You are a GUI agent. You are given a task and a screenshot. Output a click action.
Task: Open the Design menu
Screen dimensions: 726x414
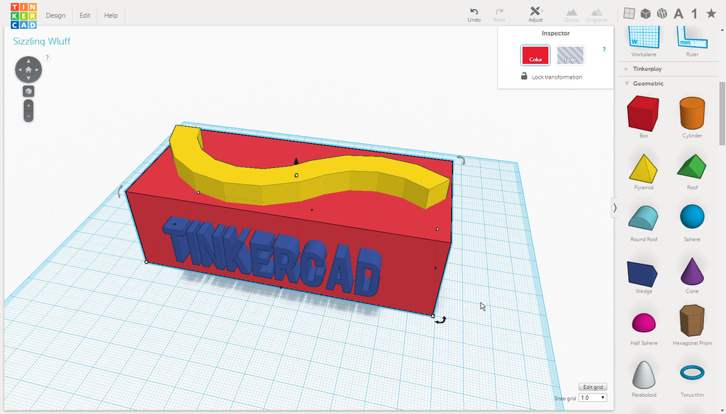click(55, 16)
